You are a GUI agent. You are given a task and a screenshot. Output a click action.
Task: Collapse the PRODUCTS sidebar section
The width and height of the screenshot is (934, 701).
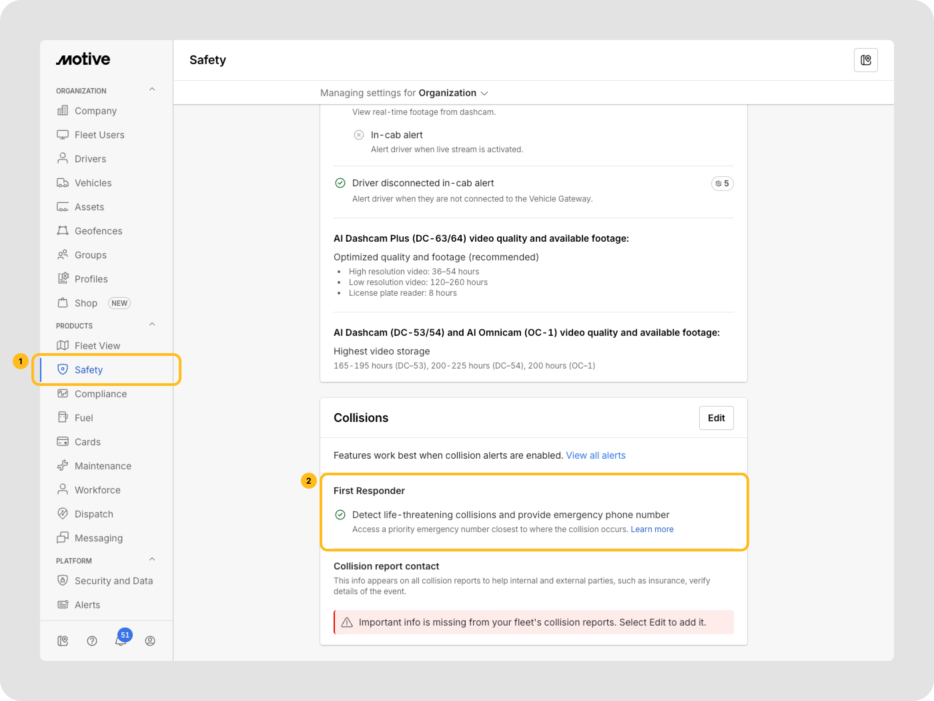(152, 324)
